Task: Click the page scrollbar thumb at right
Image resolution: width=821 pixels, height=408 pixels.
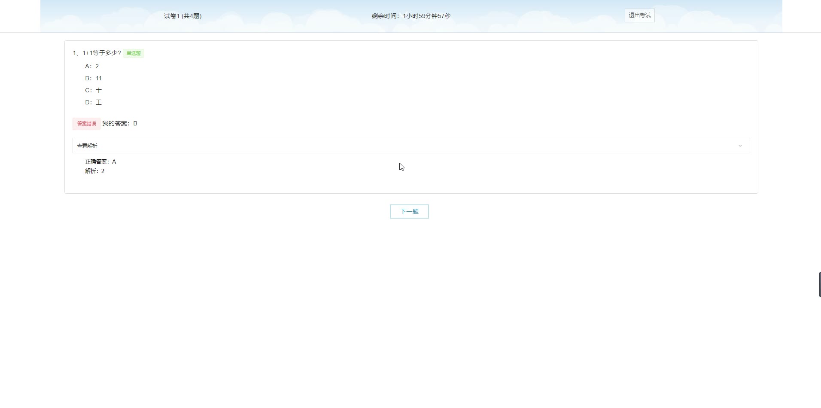Action: coord(820,284)
